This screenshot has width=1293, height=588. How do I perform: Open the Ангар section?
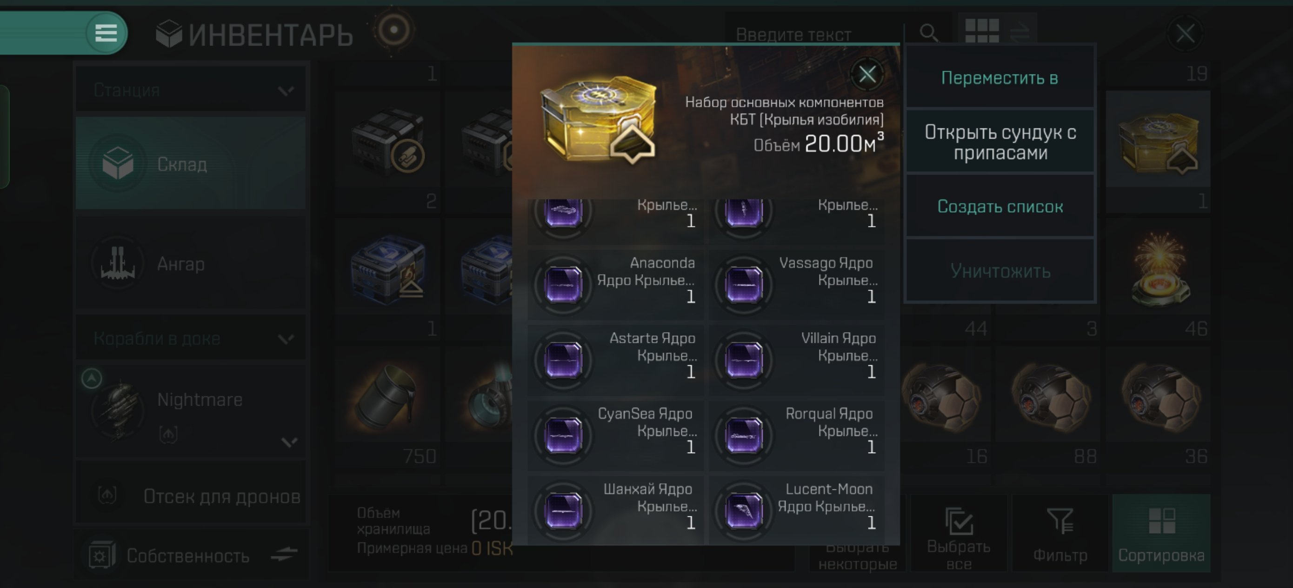click(x=191, y=263)
